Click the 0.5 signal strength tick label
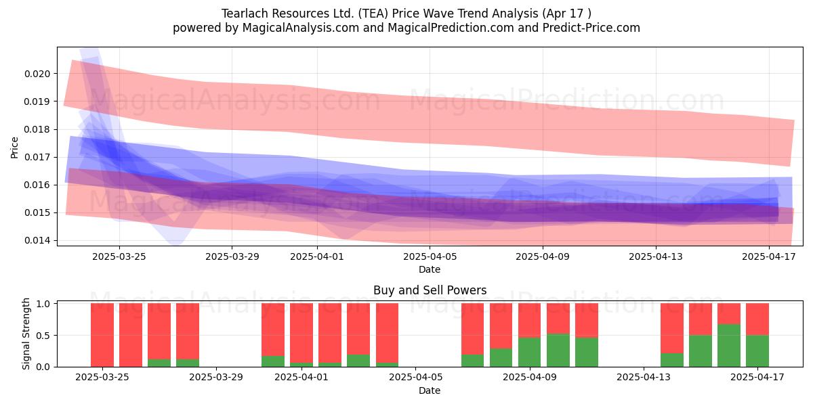 pos(44,336)
